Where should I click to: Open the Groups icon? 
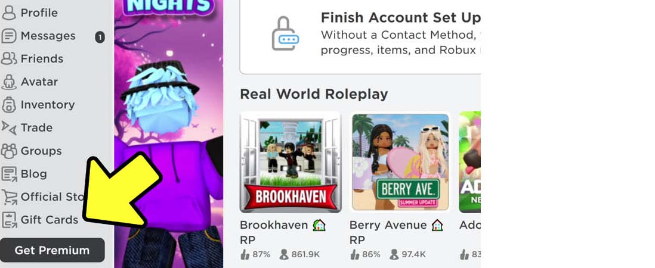click(8, 151)
